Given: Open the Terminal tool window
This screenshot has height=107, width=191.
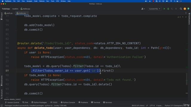Looking at the screenshot, I should (95, 103).
